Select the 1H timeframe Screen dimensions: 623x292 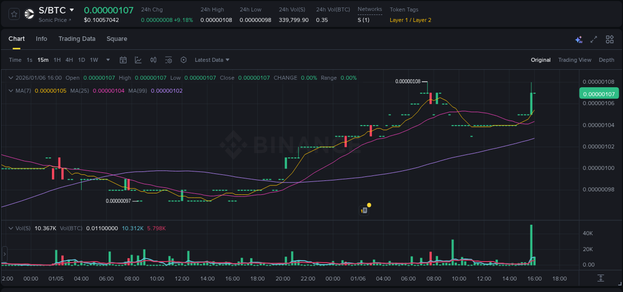pyautogui.click(x=57, y=59)
